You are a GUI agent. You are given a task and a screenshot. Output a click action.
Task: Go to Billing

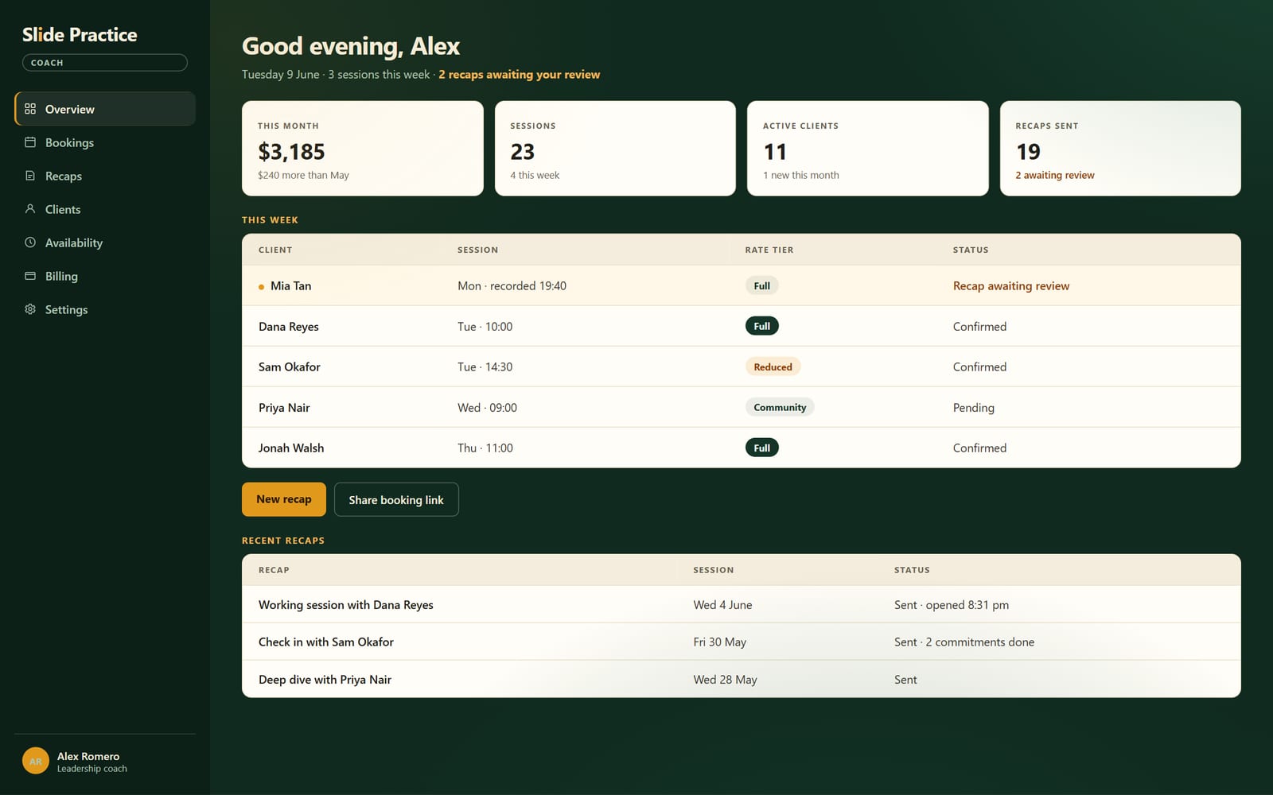[x=105, y=276]
